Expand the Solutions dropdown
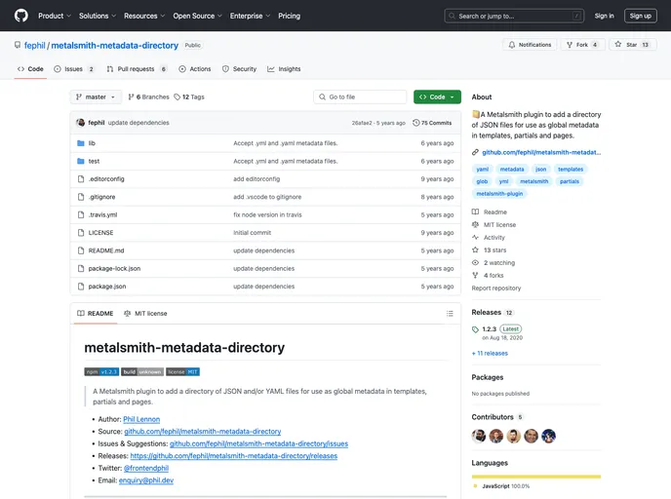This screenshot has width=671, height=499. tap(98, 16)
